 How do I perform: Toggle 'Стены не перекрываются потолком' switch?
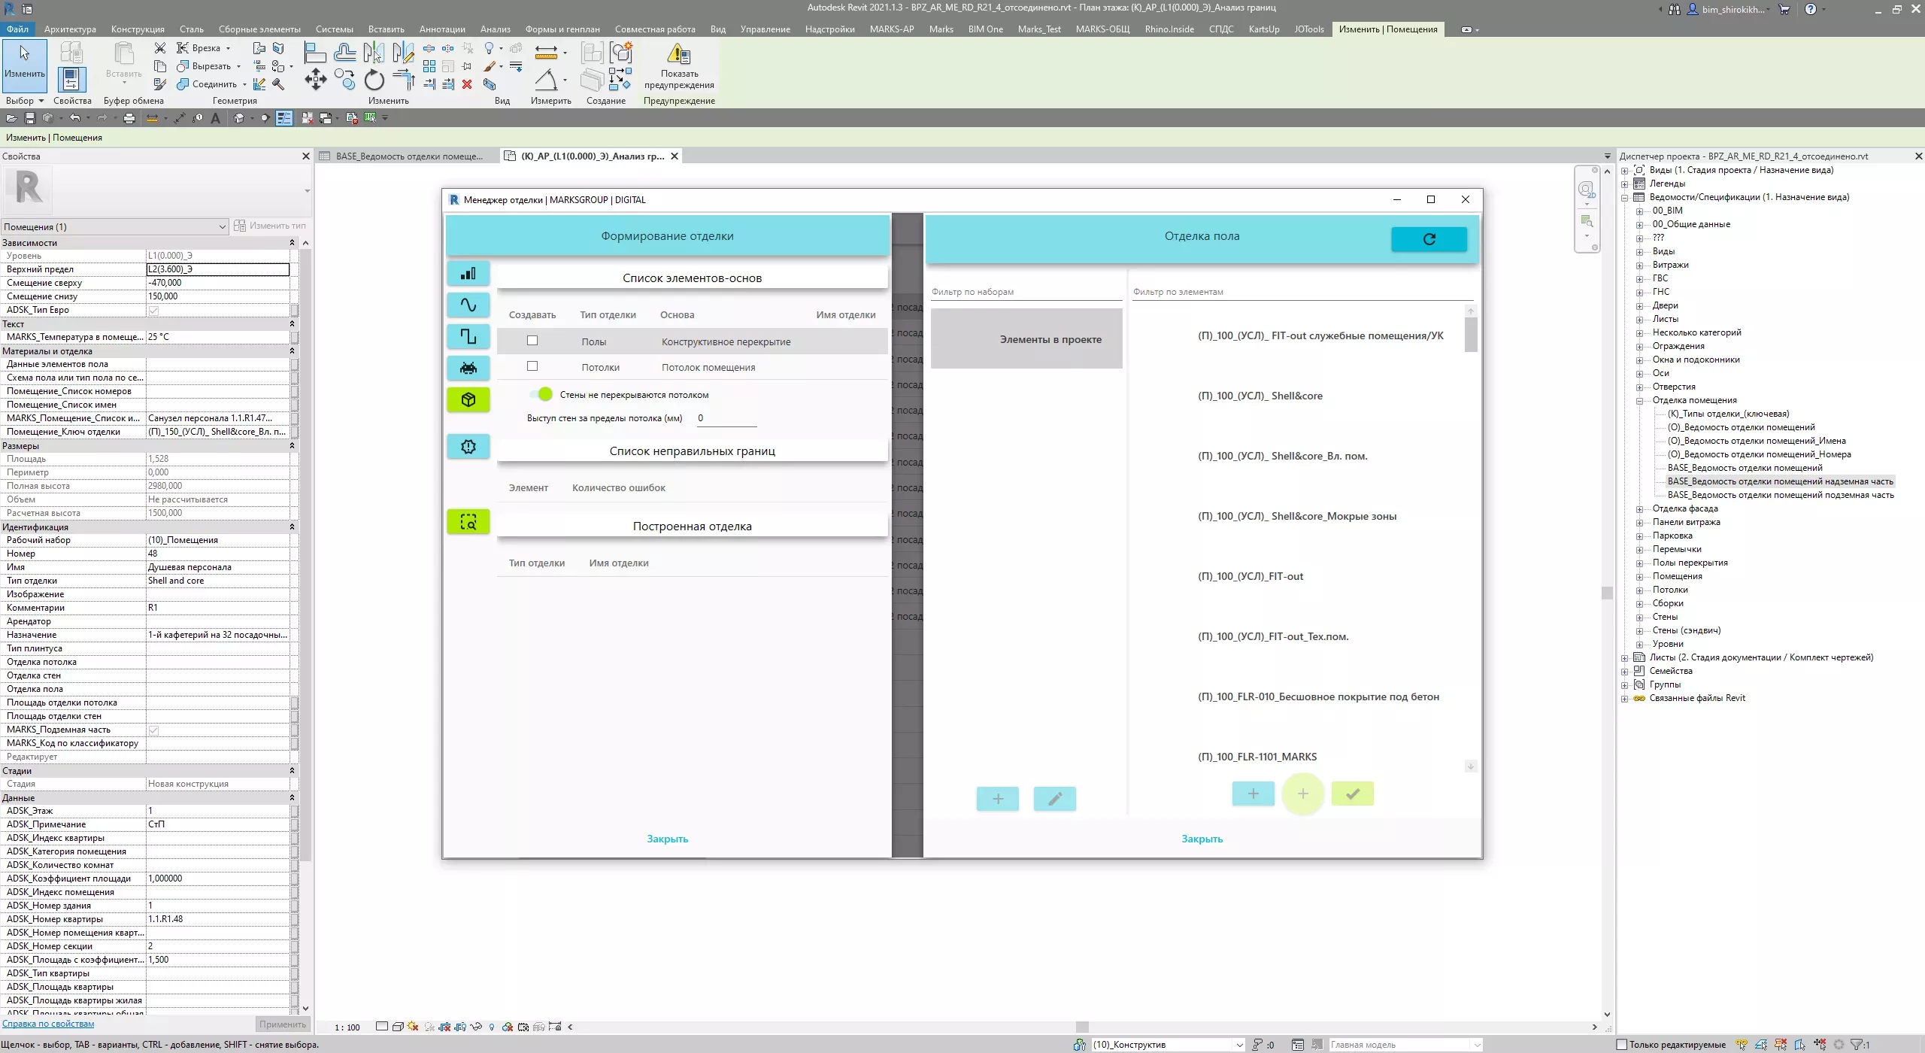[x=541, y=394]
